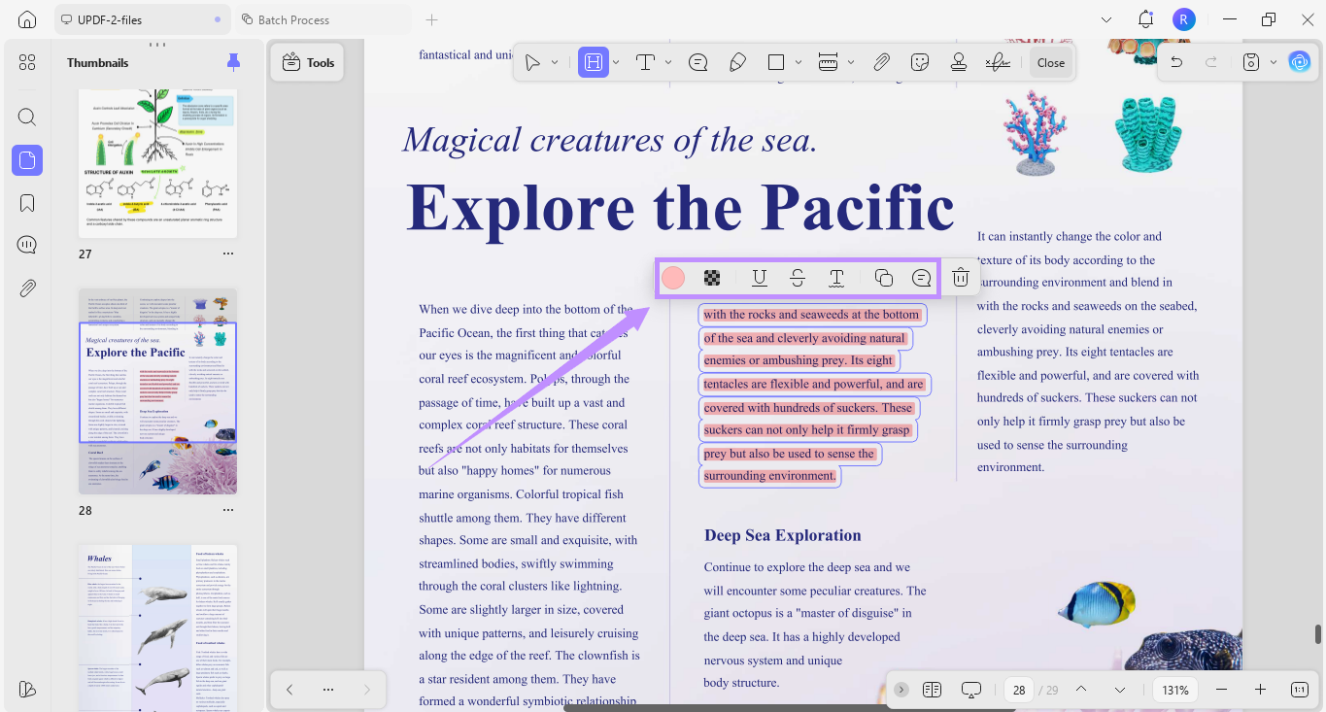Select the sticker tool icon
The image size is (1326, 712).
[x=920, y=62]
